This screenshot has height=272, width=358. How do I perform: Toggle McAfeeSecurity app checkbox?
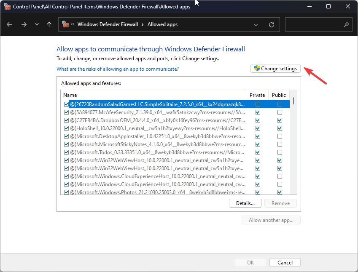coord(66,112)
